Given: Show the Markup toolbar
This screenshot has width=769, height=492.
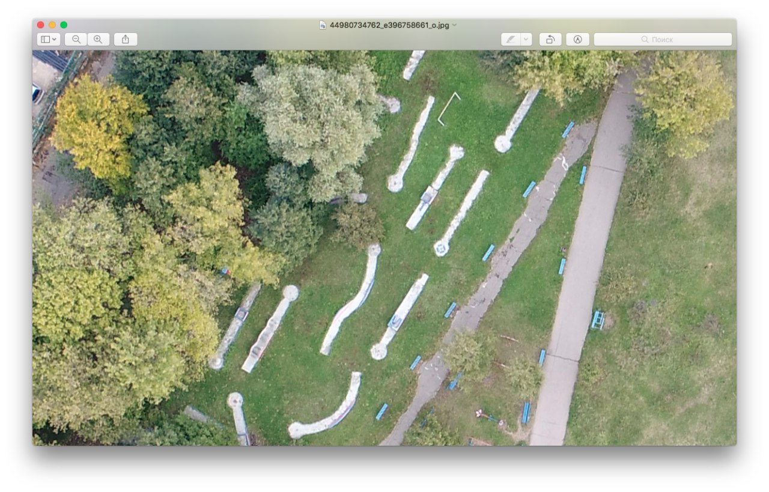Looking at the screenshot, I should point(577,39).
